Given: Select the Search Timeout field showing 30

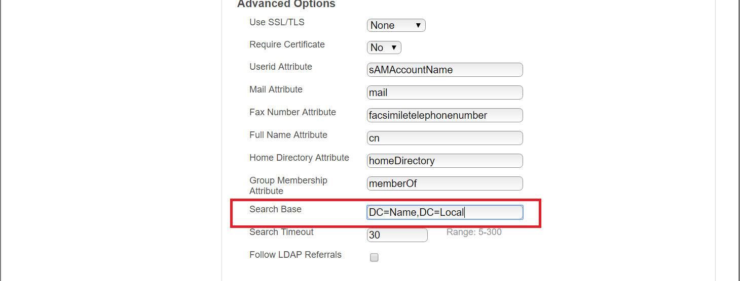Looking at the screenshot, I should (x=397, y=235).
